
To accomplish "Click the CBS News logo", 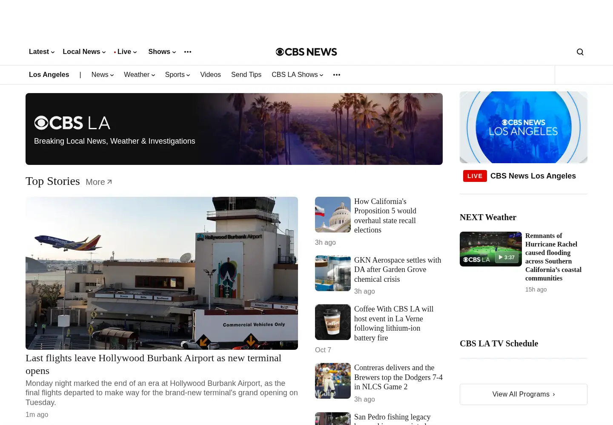I will coord(306,52).
